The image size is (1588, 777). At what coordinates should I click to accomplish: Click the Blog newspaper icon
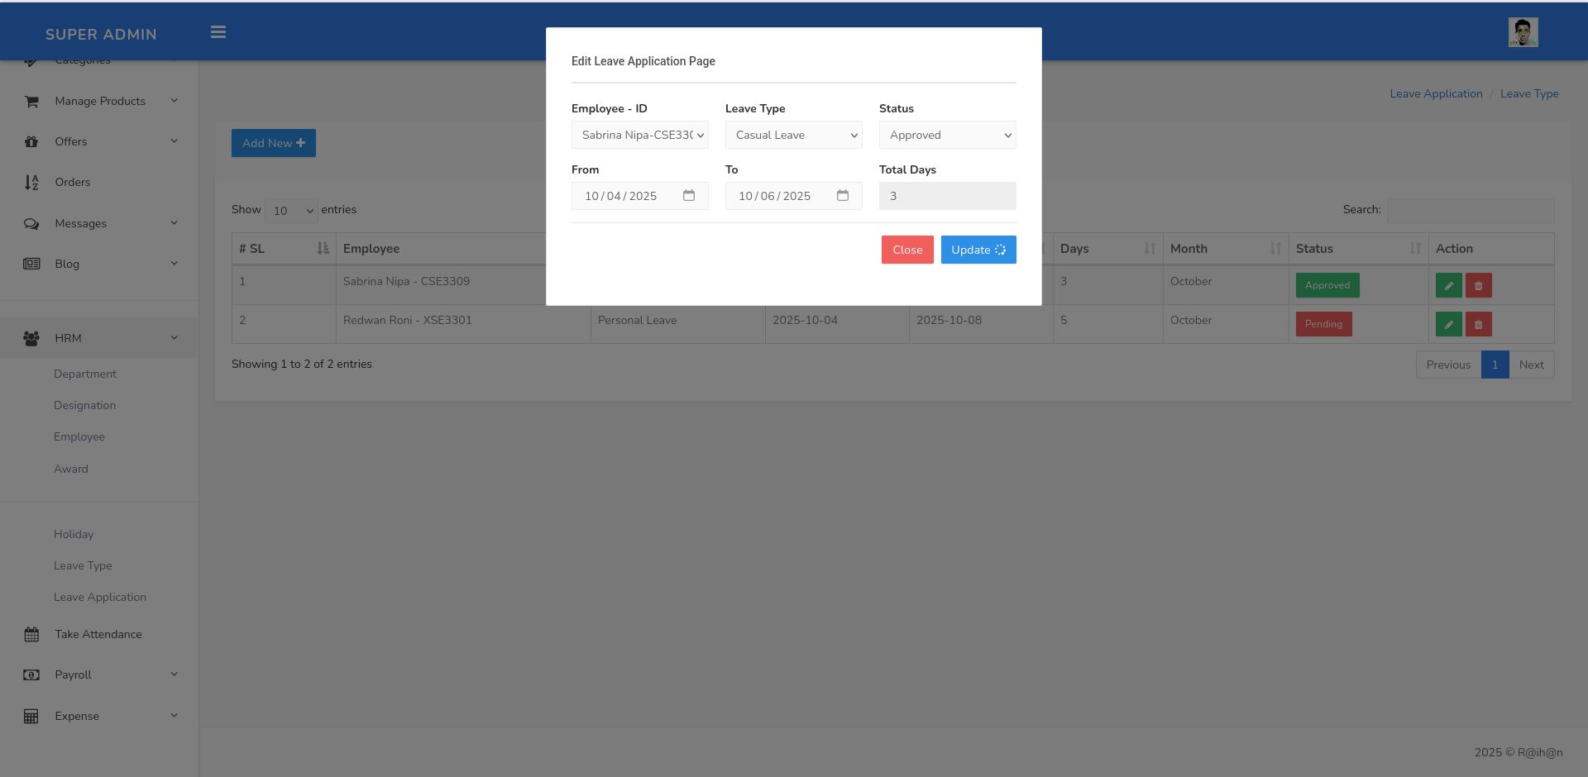[x=31, y=265]
